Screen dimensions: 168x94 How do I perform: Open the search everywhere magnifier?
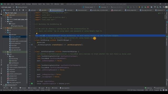pyautogui.click(x=164, y=7)
